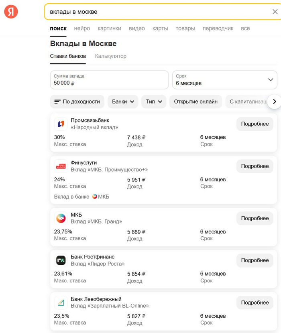
Task: Open the МКБ bank link under Финуслуги
Action: [x=101, y=197]
